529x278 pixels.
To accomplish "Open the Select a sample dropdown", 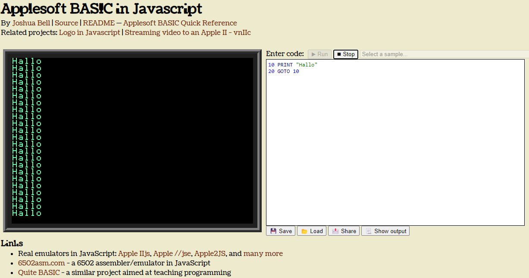I will tap(444, 54).
